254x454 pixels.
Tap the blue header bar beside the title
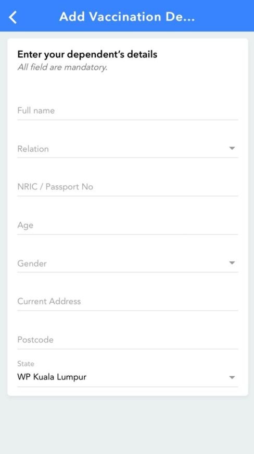tap(225, 17)
